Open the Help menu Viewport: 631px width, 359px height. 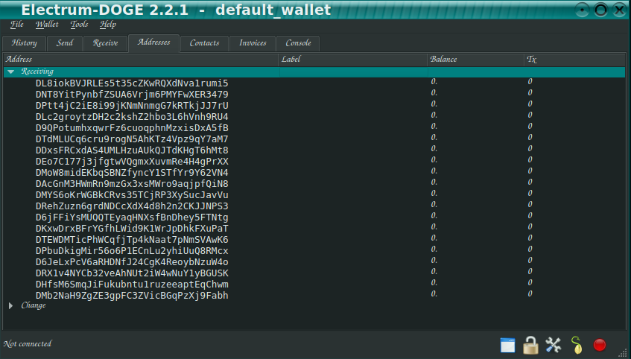click(x=108, y=25)
